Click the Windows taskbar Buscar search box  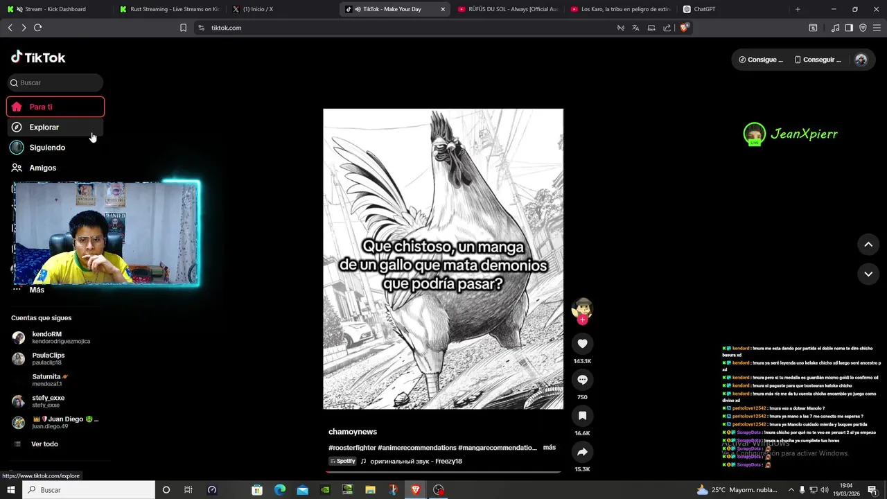point(89,489)
